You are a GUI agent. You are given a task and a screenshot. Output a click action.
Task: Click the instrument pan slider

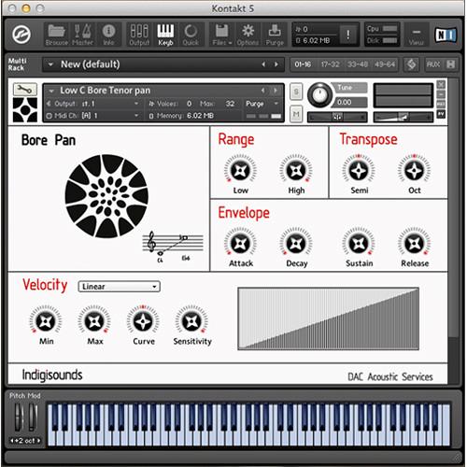(x=337, y=117)
